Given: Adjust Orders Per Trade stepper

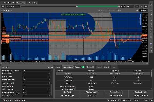Looking at the screenshot, I should point(49,96).
